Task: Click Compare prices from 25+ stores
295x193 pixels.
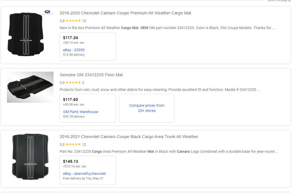Action: click(x=147, y=108)
